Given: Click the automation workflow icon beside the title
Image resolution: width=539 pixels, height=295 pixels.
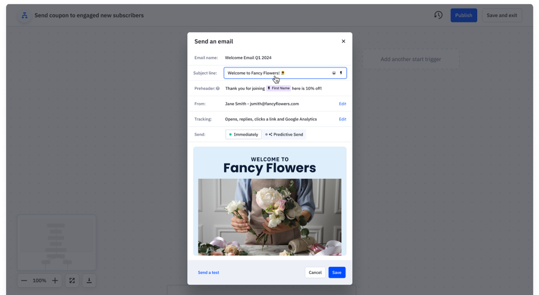Looking at the screenshot, I should (25, 15).
